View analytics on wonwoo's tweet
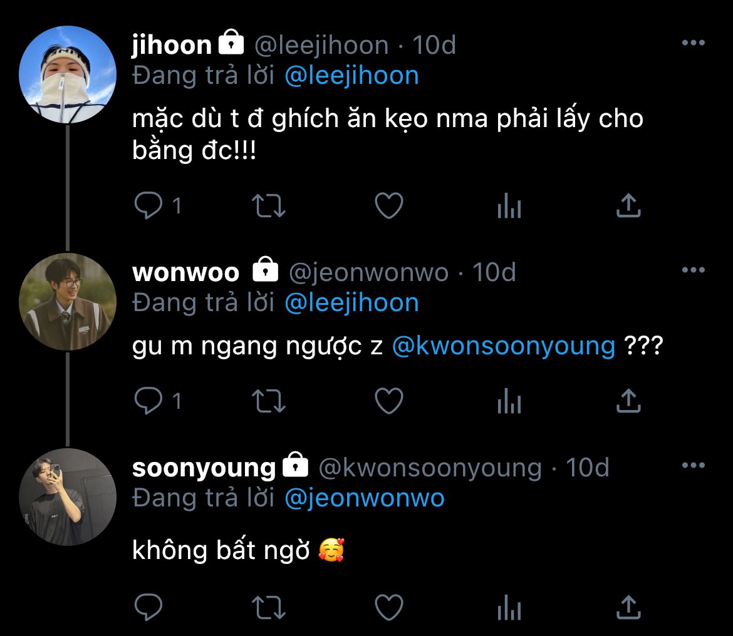Screen dimensions: 733x636 tap(509, 401)
